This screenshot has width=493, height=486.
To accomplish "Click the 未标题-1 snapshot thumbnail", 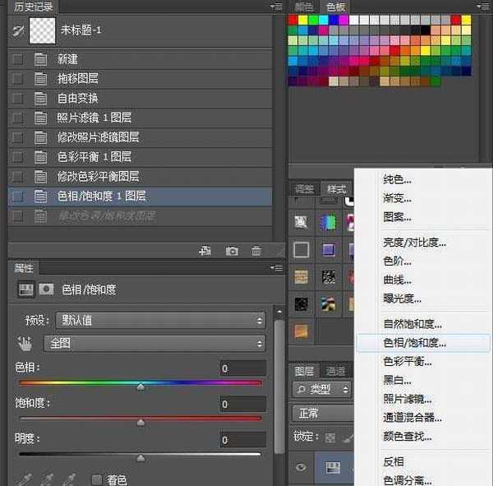I will pos(41,30).
